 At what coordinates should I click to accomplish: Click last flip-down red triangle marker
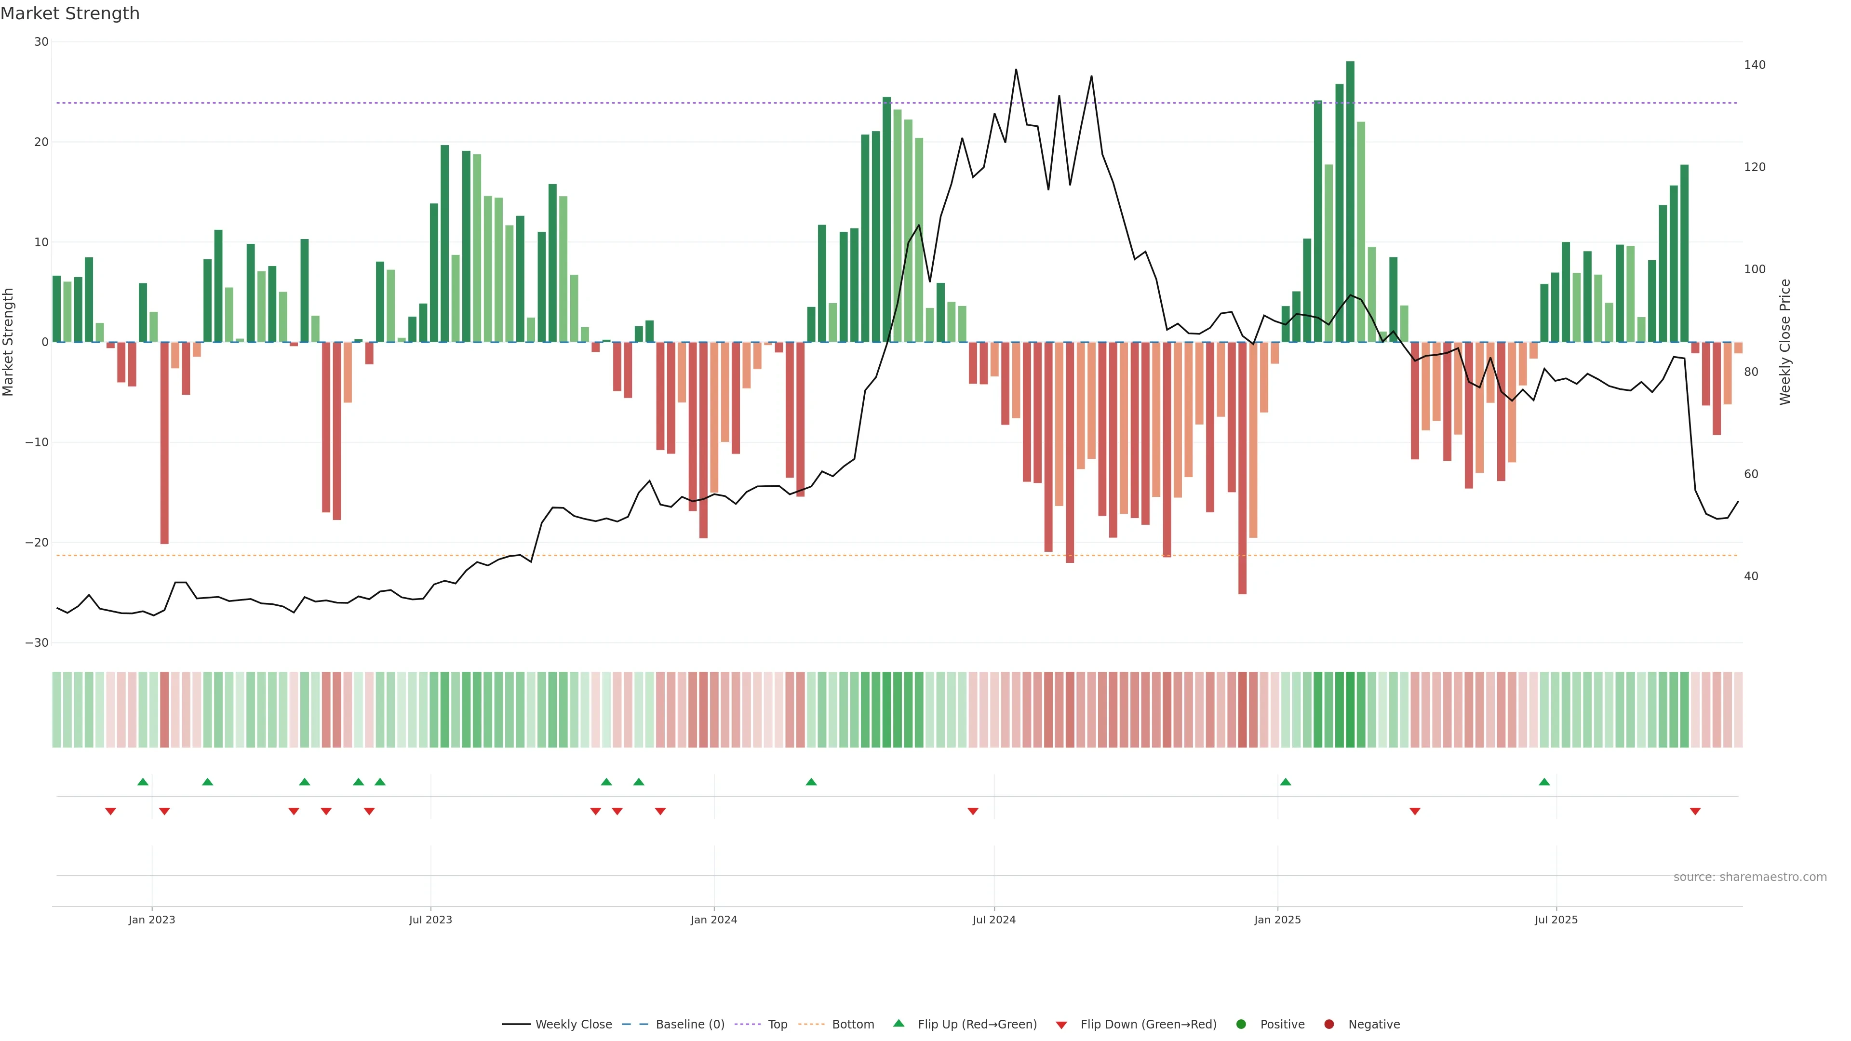(x=1695, y=811)
